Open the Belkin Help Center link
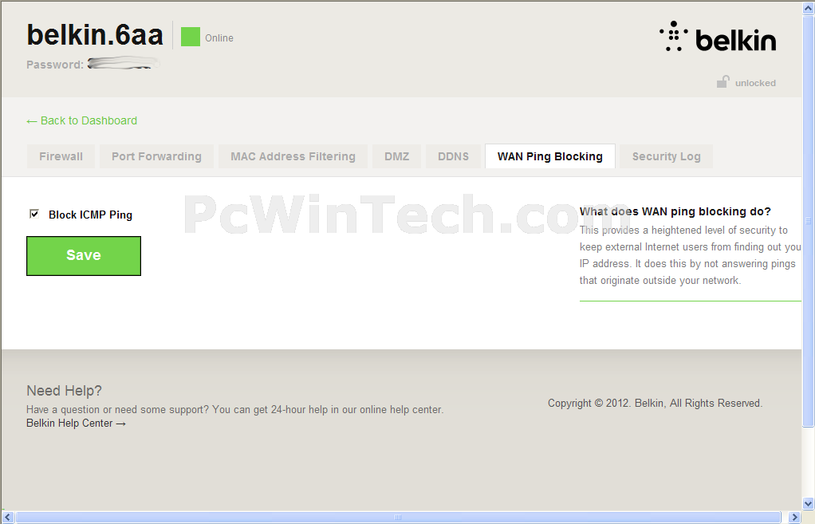Viewport: 815px width, 524px height. 76,424
